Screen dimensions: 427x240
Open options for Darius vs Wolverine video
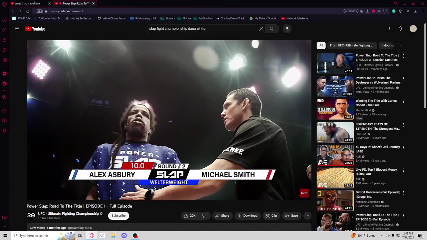coord(403,79)
